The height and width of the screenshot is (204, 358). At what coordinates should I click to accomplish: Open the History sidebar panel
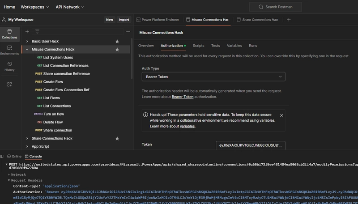(9, 66)
